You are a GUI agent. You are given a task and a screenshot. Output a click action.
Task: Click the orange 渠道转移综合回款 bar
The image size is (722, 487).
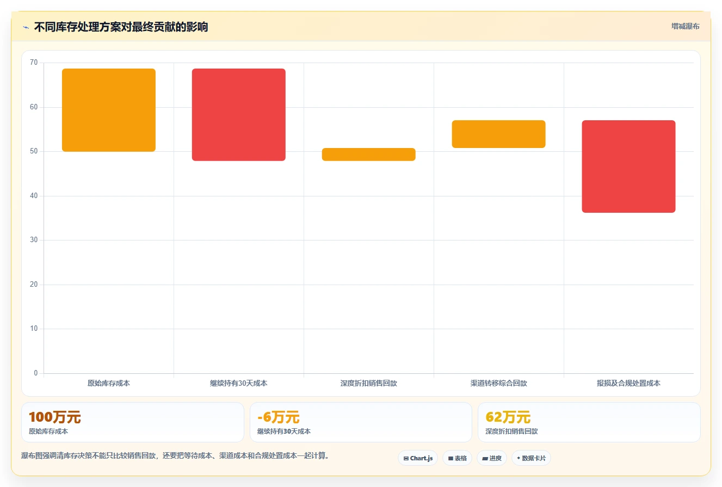[499, 134]
